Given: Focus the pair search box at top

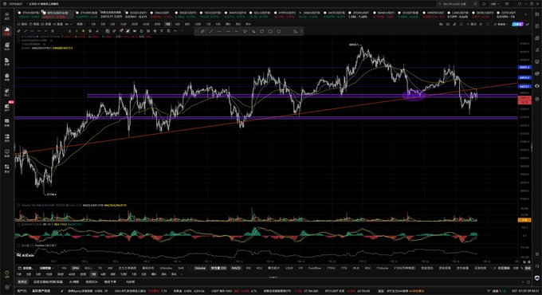Looking at the screenshot, I should (x=458, y=4).
